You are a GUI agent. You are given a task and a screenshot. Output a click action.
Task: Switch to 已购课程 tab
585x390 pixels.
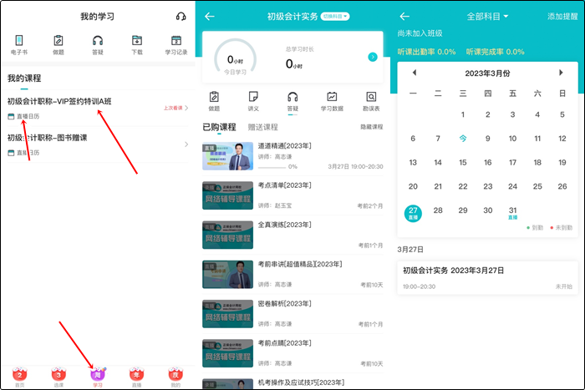[x=219, y=127]
